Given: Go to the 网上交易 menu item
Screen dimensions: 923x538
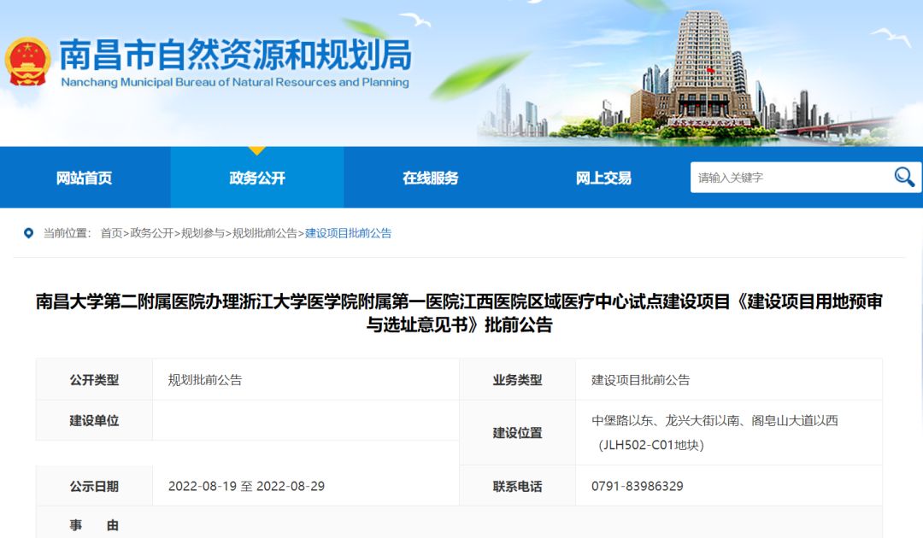Looking at the screenshot, I should [603, 178].
